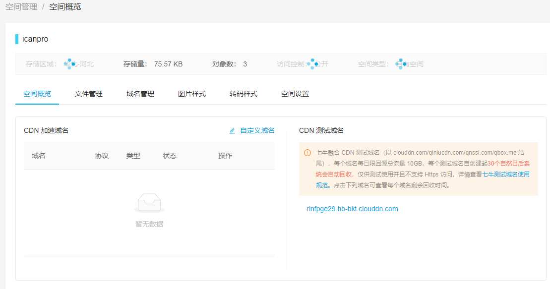Click 空间概览 in the breadcrumb

pyautogui.click(x=65, y=6)
